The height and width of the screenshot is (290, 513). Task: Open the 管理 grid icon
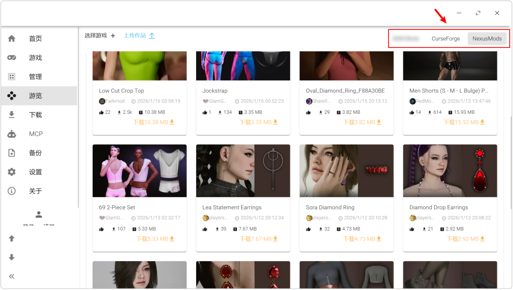coord(12,76)
